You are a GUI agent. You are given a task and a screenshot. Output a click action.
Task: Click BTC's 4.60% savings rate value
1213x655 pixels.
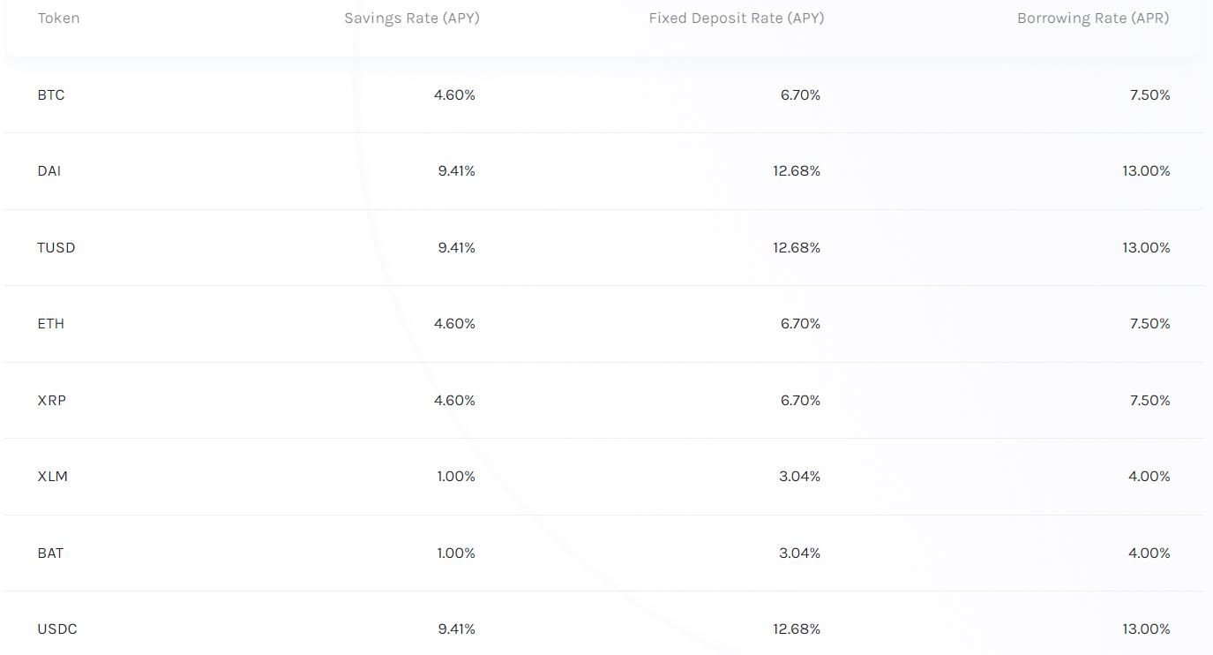point(454,95)
